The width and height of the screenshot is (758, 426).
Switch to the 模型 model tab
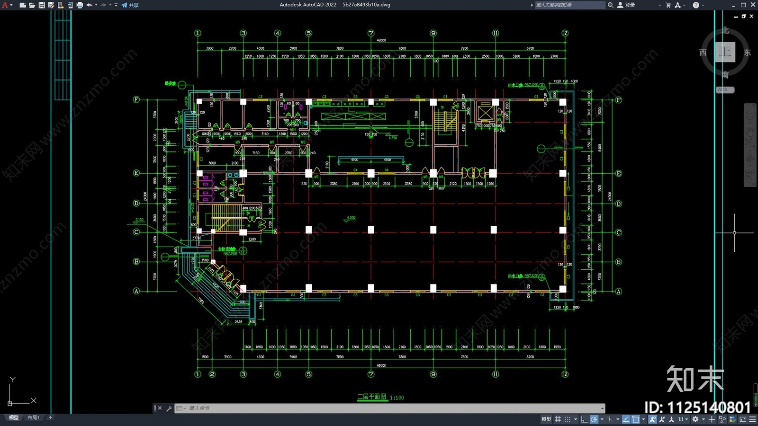point(14,417)
